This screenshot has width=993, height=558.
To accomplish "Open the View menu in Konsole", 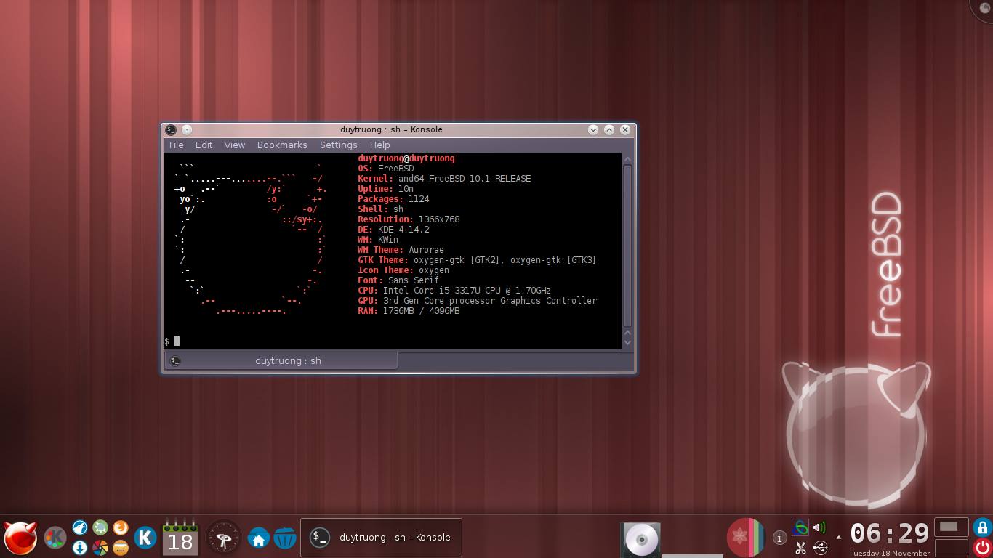I will click(x=234, y=145).
